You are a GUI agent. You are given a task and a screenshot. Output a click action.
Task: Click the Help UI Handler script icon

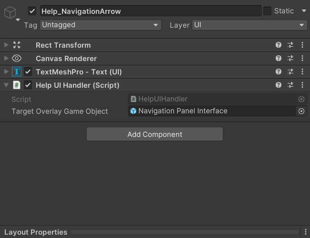[17, 85]
